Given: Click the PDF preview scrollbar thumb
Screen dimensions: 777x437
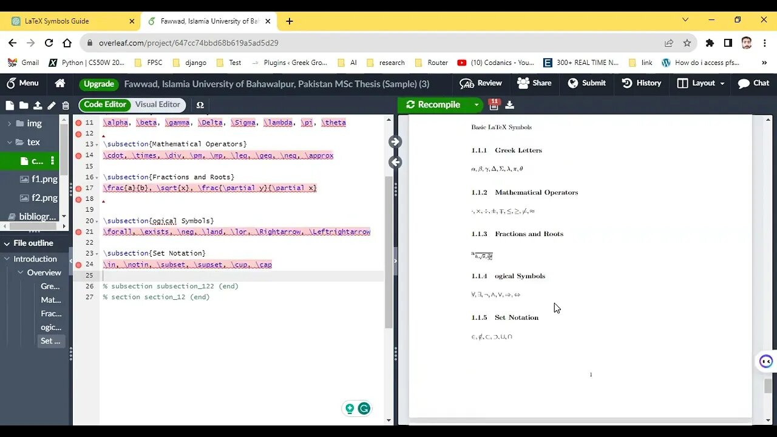Looking at the screenshot, I should (768, 386).
